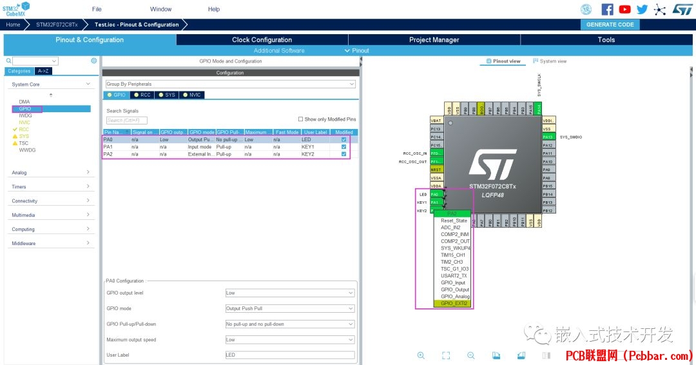Click the A->Z sorting button

pos(43,71)
